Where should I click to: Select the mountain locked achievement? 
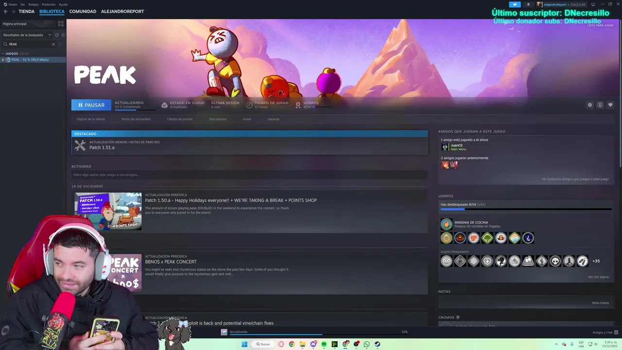528,261
